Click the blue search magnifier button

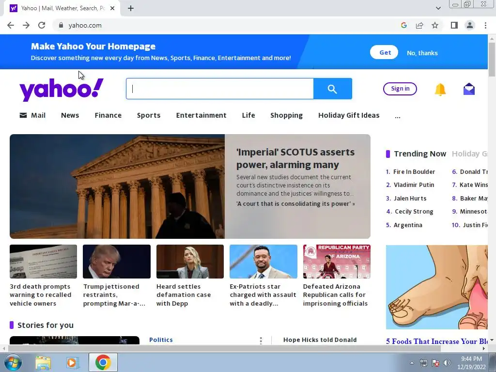point(332,89)
